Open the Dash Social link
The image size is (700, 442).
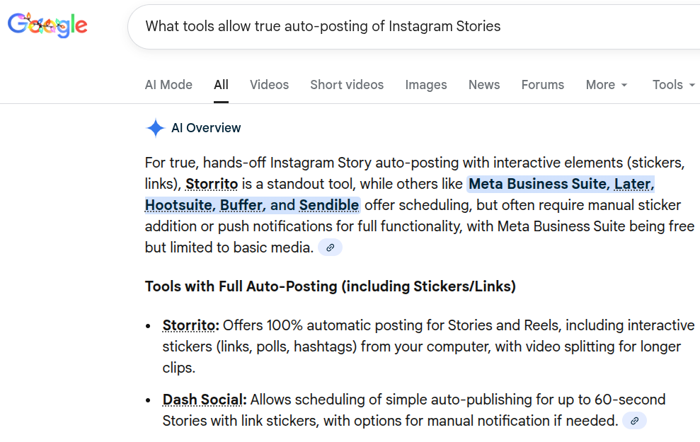(203, 399)
